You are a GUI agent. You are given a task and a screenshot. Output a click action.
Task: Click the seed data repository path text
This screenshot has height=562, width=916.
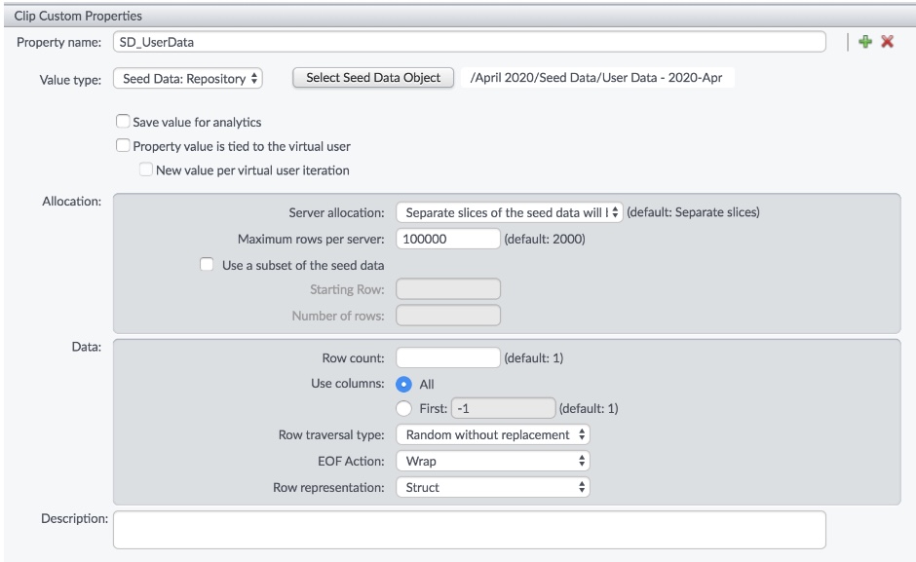pyautogui.click(x=596, y=79)
